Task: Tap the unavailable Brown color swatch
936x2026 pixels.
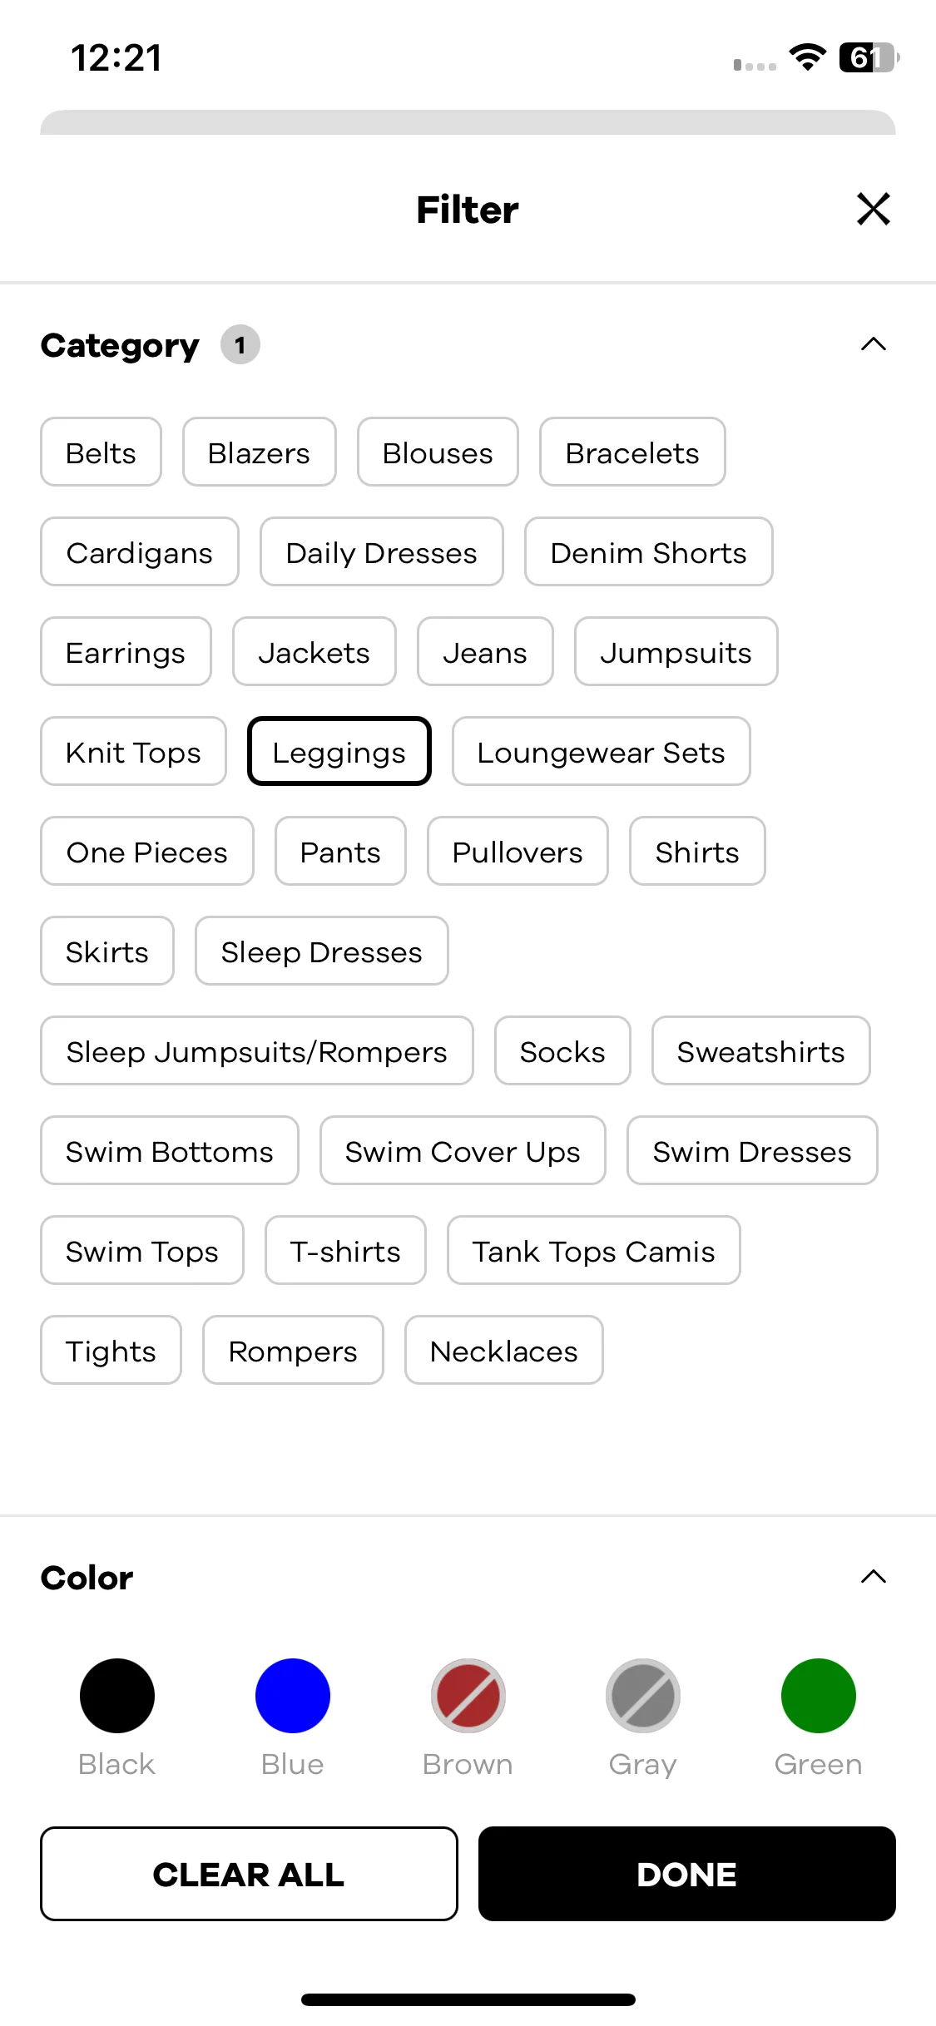Action: (468, 1696)
